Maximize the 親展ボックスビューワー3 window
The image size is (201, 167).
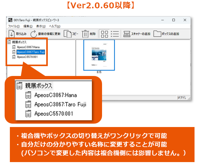[174, 20]
